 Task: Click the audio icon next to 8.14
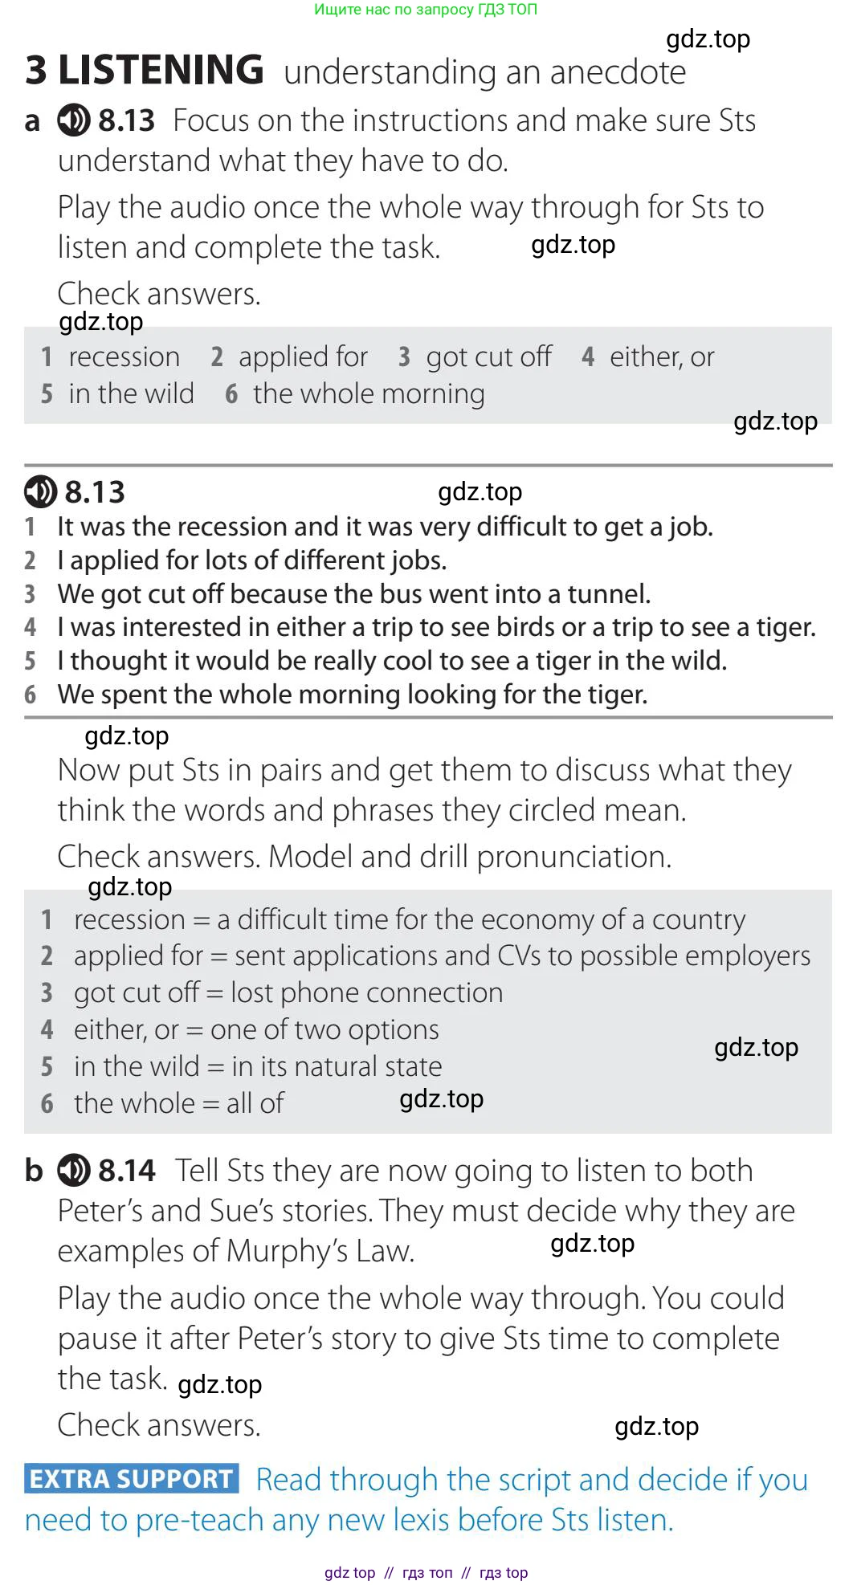[73, 1171]
